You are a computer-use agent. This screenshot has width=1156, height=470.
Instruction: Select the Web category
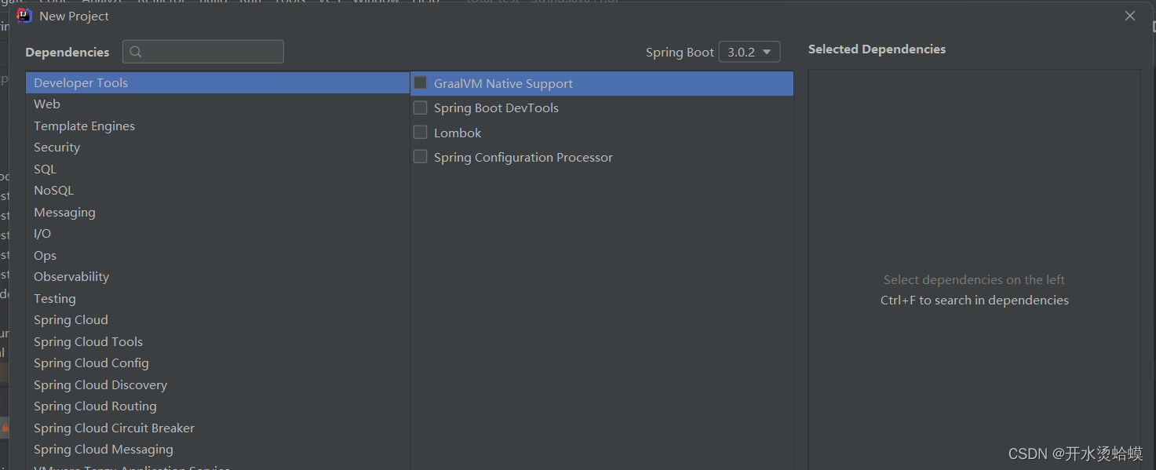click(x=217, y=104)
